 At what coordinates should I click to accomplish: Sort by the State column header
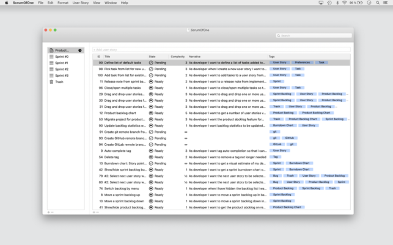click(158, 57)
